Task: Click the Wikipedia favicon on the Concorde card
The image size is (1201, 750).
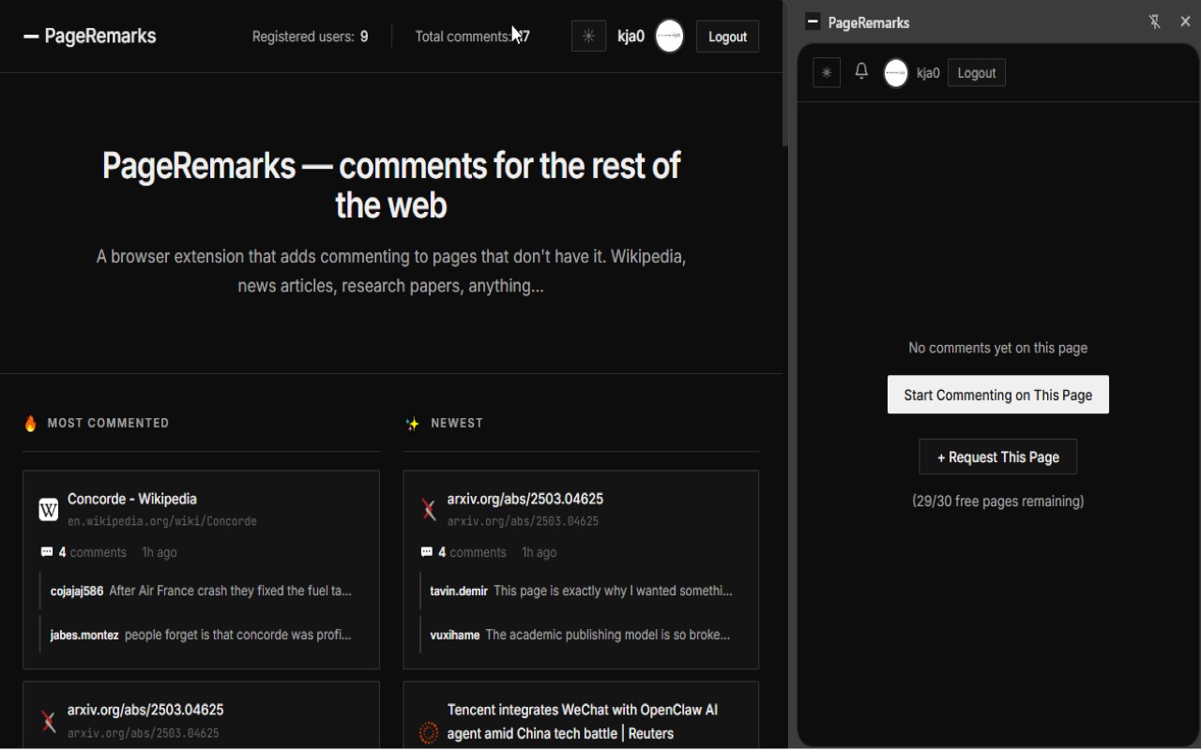Action: click(x=48, y=510)
